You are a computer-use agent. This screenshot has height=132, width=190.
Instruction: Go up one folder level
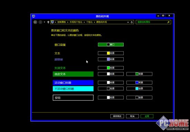48,22
